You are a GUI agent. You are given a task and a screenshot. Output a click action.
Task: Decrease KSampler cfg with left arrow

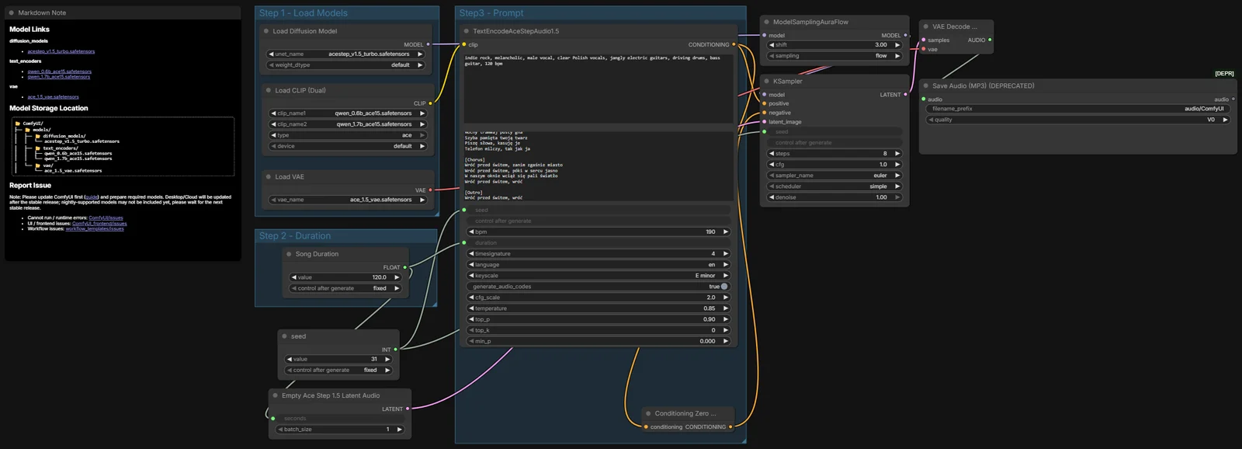772,165
